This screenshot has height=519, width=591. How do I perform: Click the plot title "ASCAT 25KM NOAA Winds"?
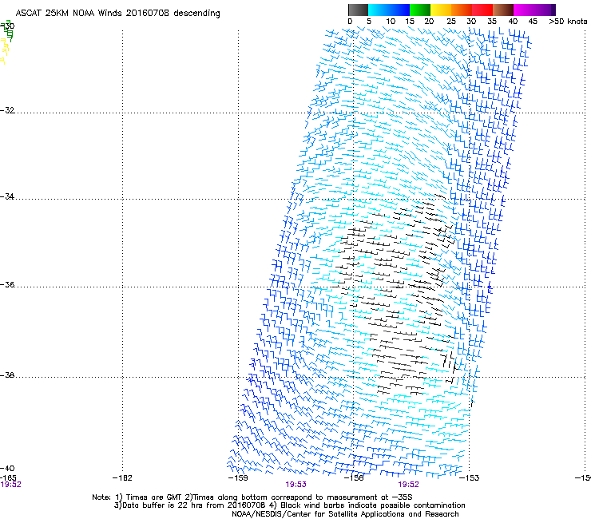click(x=69, y=14)
